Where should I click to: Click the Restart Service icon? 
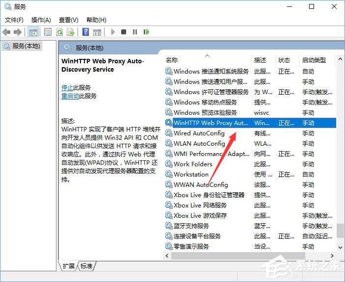[146, 32]
